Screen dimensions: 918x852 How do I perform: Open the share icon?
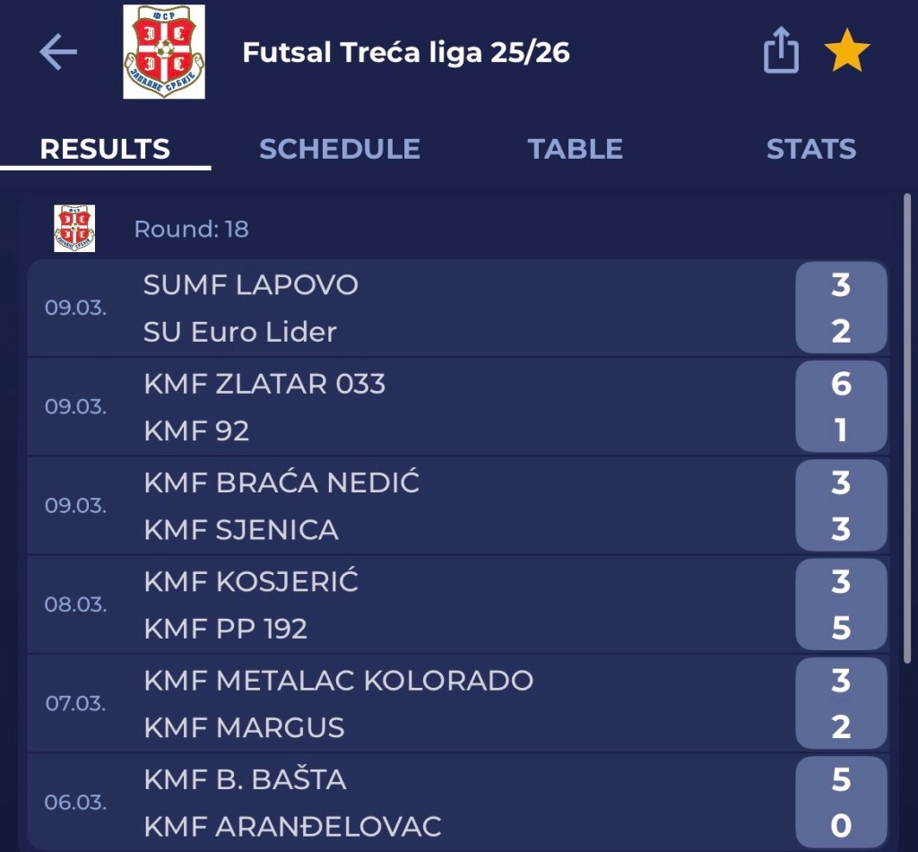[780, 51]
